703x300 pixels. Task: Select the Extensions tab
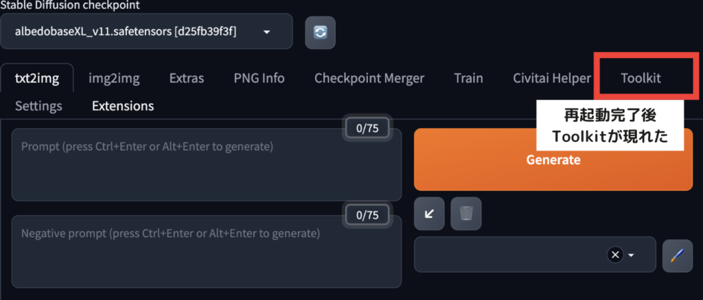[x=123, y=106]
